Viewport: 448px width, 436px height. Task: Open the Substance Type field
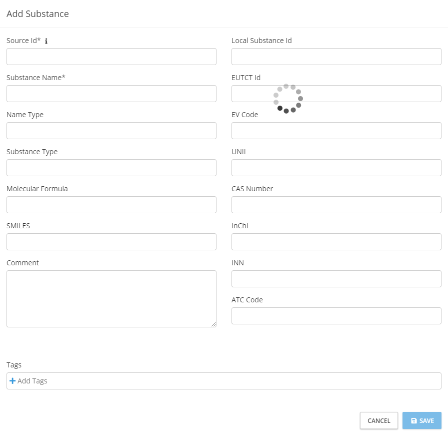pos(111,168)
